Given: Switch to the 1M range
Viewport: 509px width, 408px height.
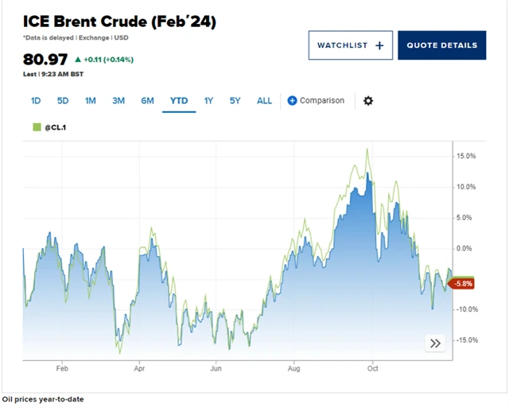Looking at the screenshot, I should [91, 101].
